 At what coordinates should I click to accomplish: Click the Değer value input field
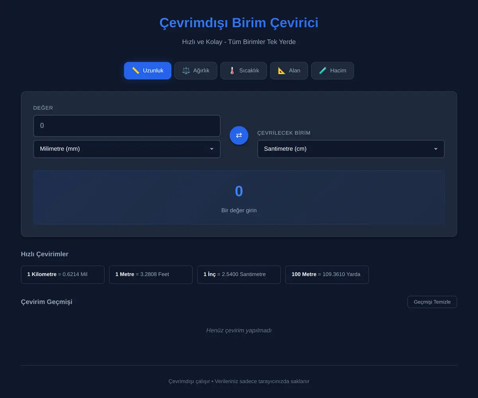[x=127, y=126]
